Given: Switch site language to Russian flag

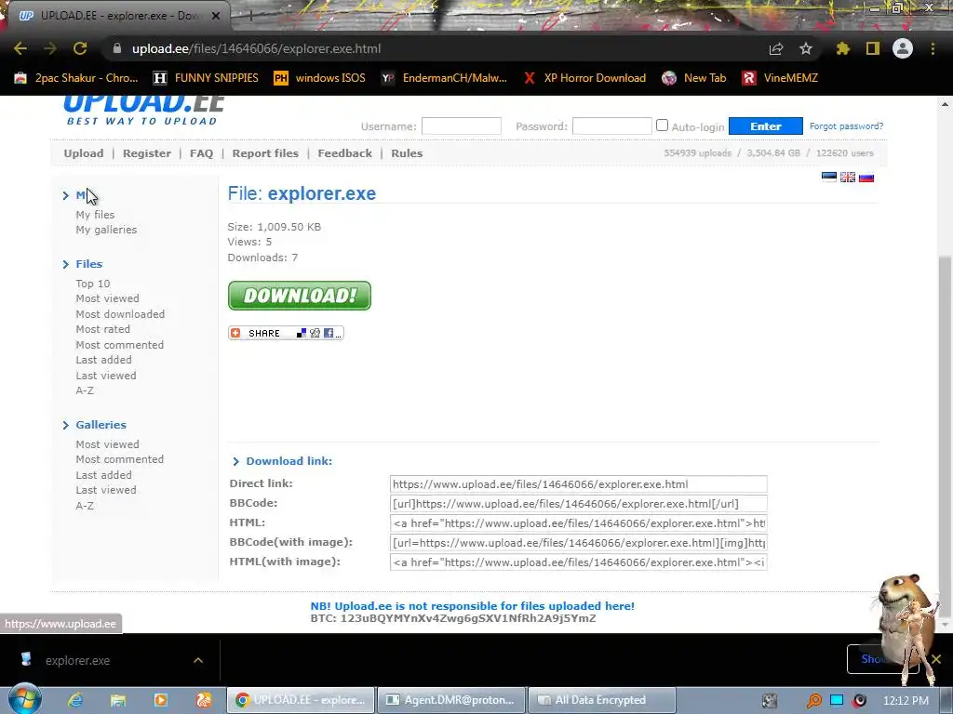Looking at the screenshot, I should (866, 177).
